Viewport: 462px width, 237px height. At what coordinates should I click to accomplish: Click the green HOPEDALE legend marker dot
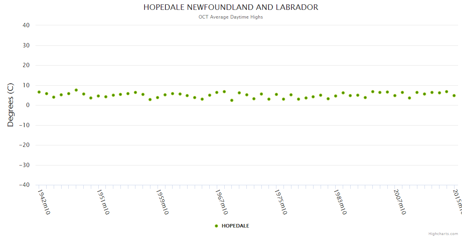[x=216, y=226]
